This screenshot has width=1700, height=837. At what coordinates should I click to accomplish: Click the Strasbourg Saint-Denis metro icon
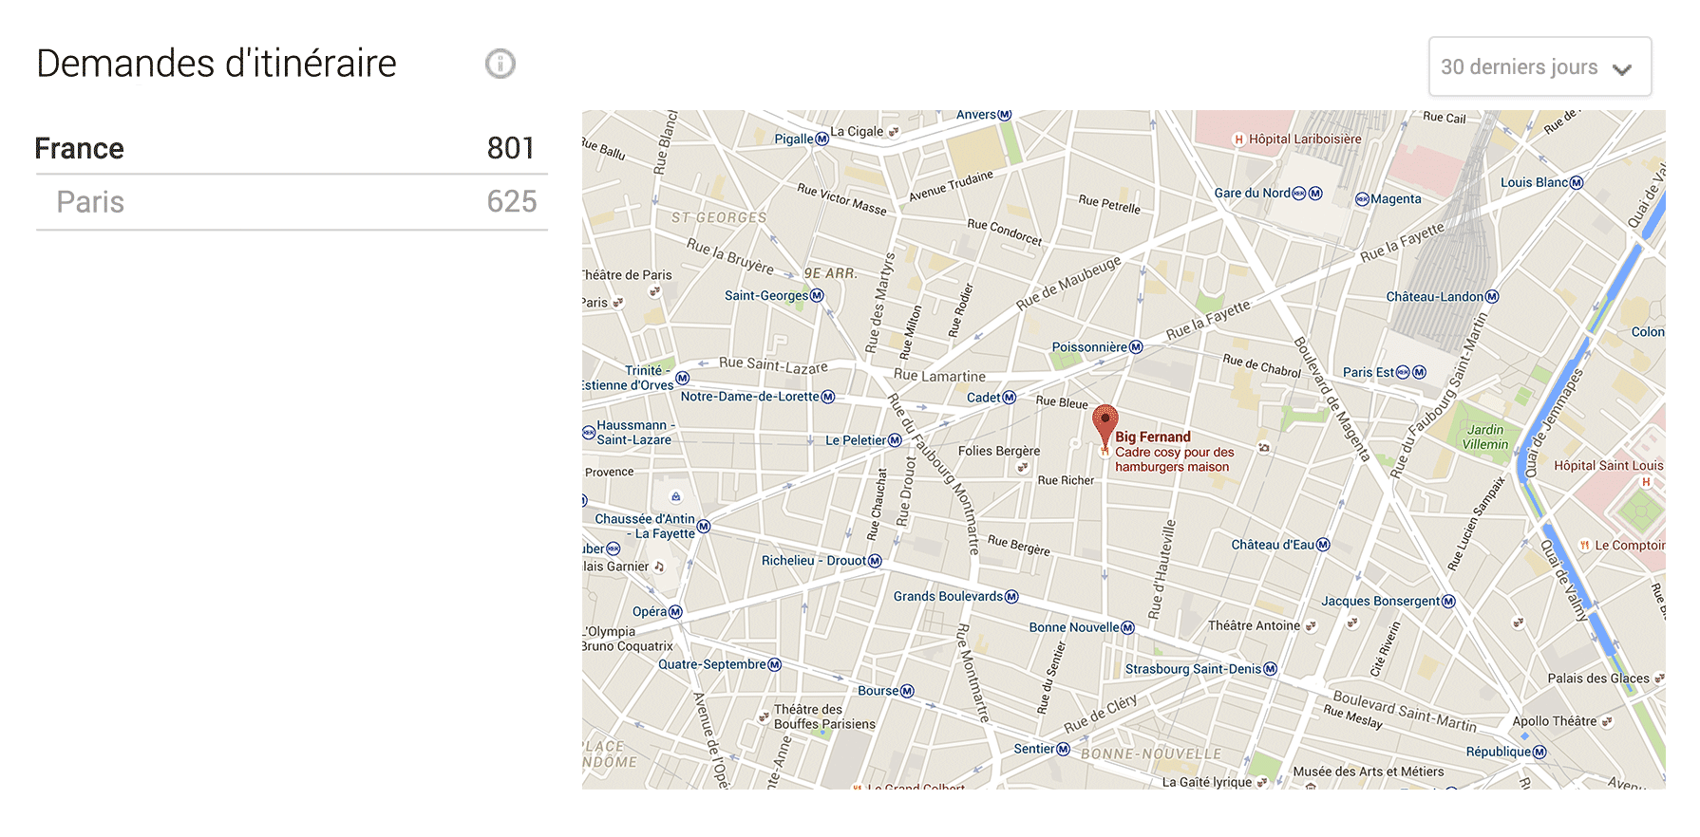[x=1271, y=669]
